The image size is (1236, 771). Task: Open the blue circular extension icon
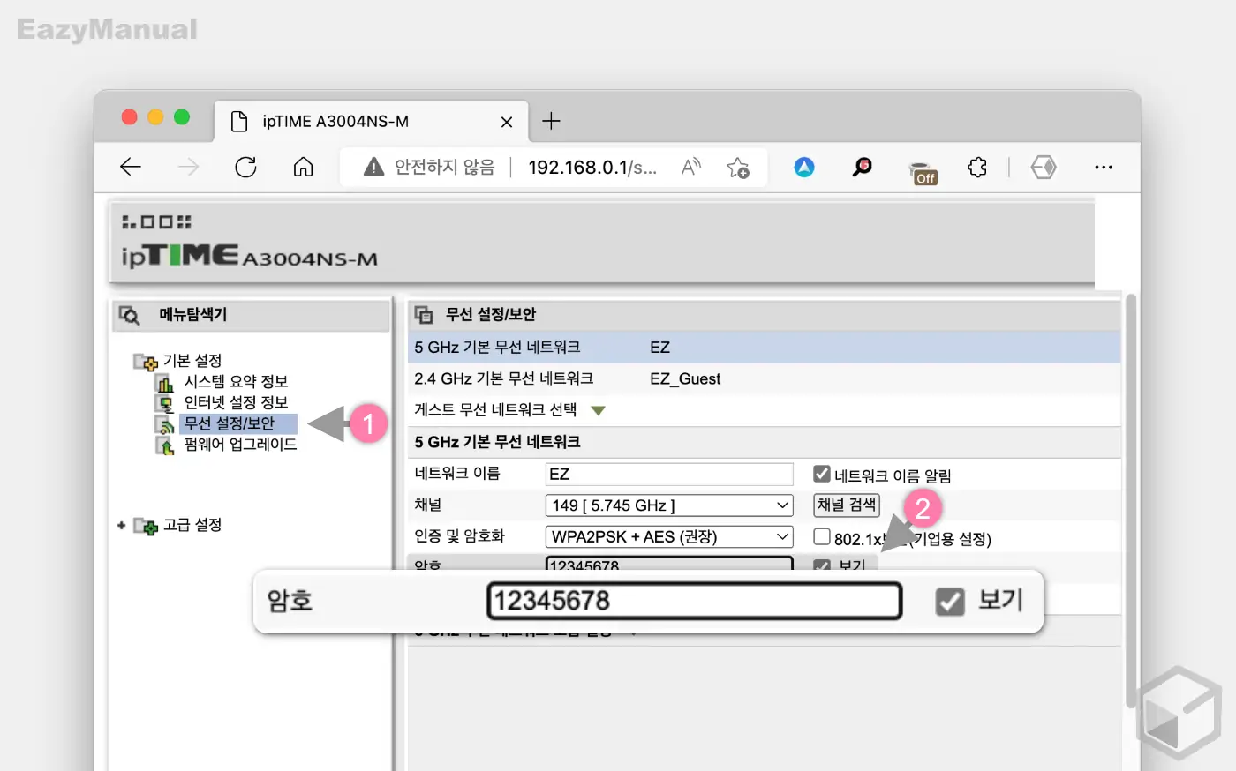804,167
